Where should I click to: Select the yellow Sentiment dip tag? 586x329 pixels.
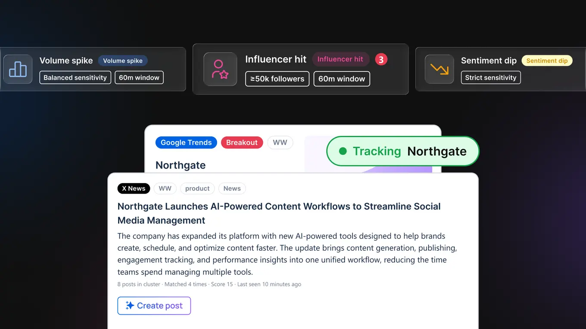point(547,61)
